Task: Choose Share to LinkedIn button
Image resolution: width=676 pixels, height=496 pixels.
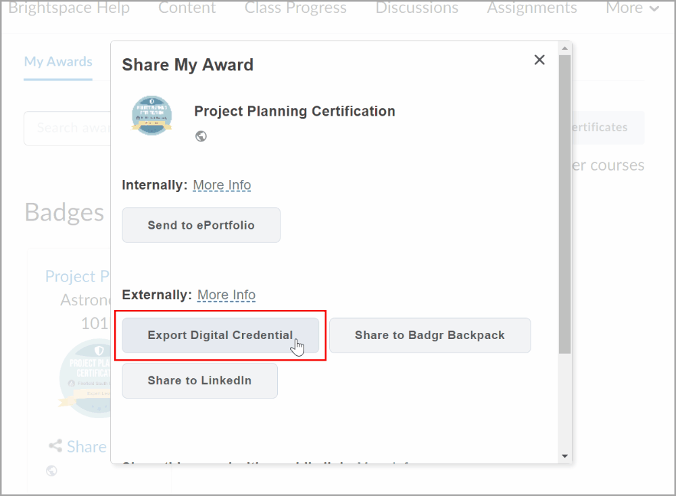Action: click(x=199, y=381)
